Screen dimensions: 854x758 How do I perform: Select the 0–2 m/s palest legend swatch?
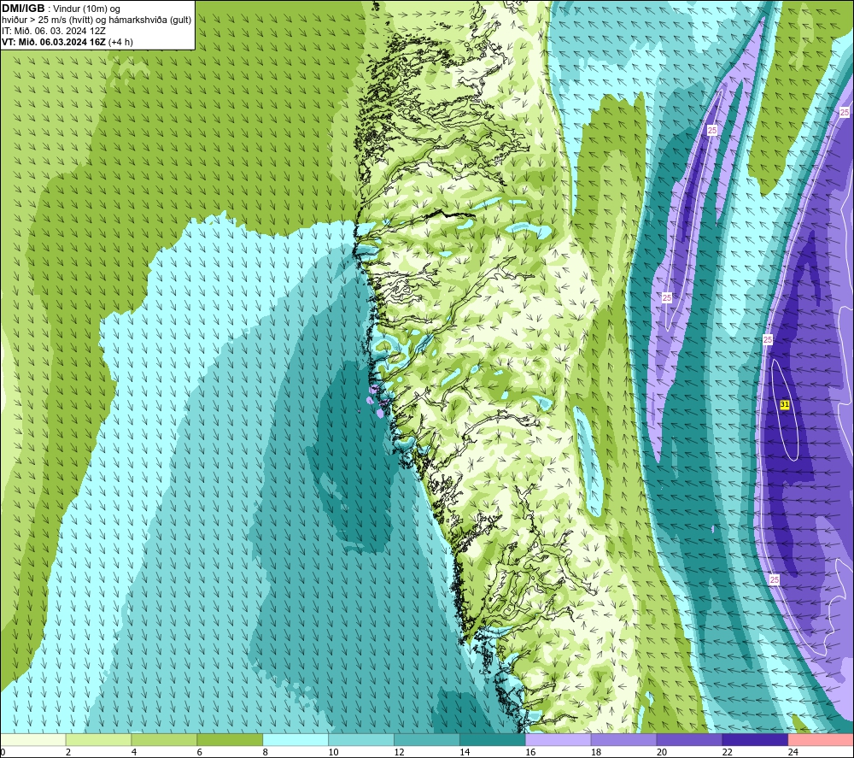tap(33, 739)
